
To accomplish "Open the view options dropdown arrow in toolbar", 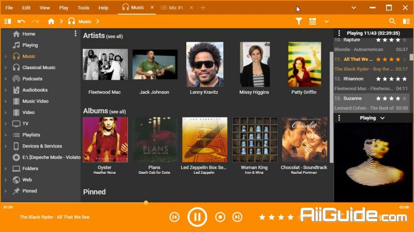I will [x=327, y=22].
